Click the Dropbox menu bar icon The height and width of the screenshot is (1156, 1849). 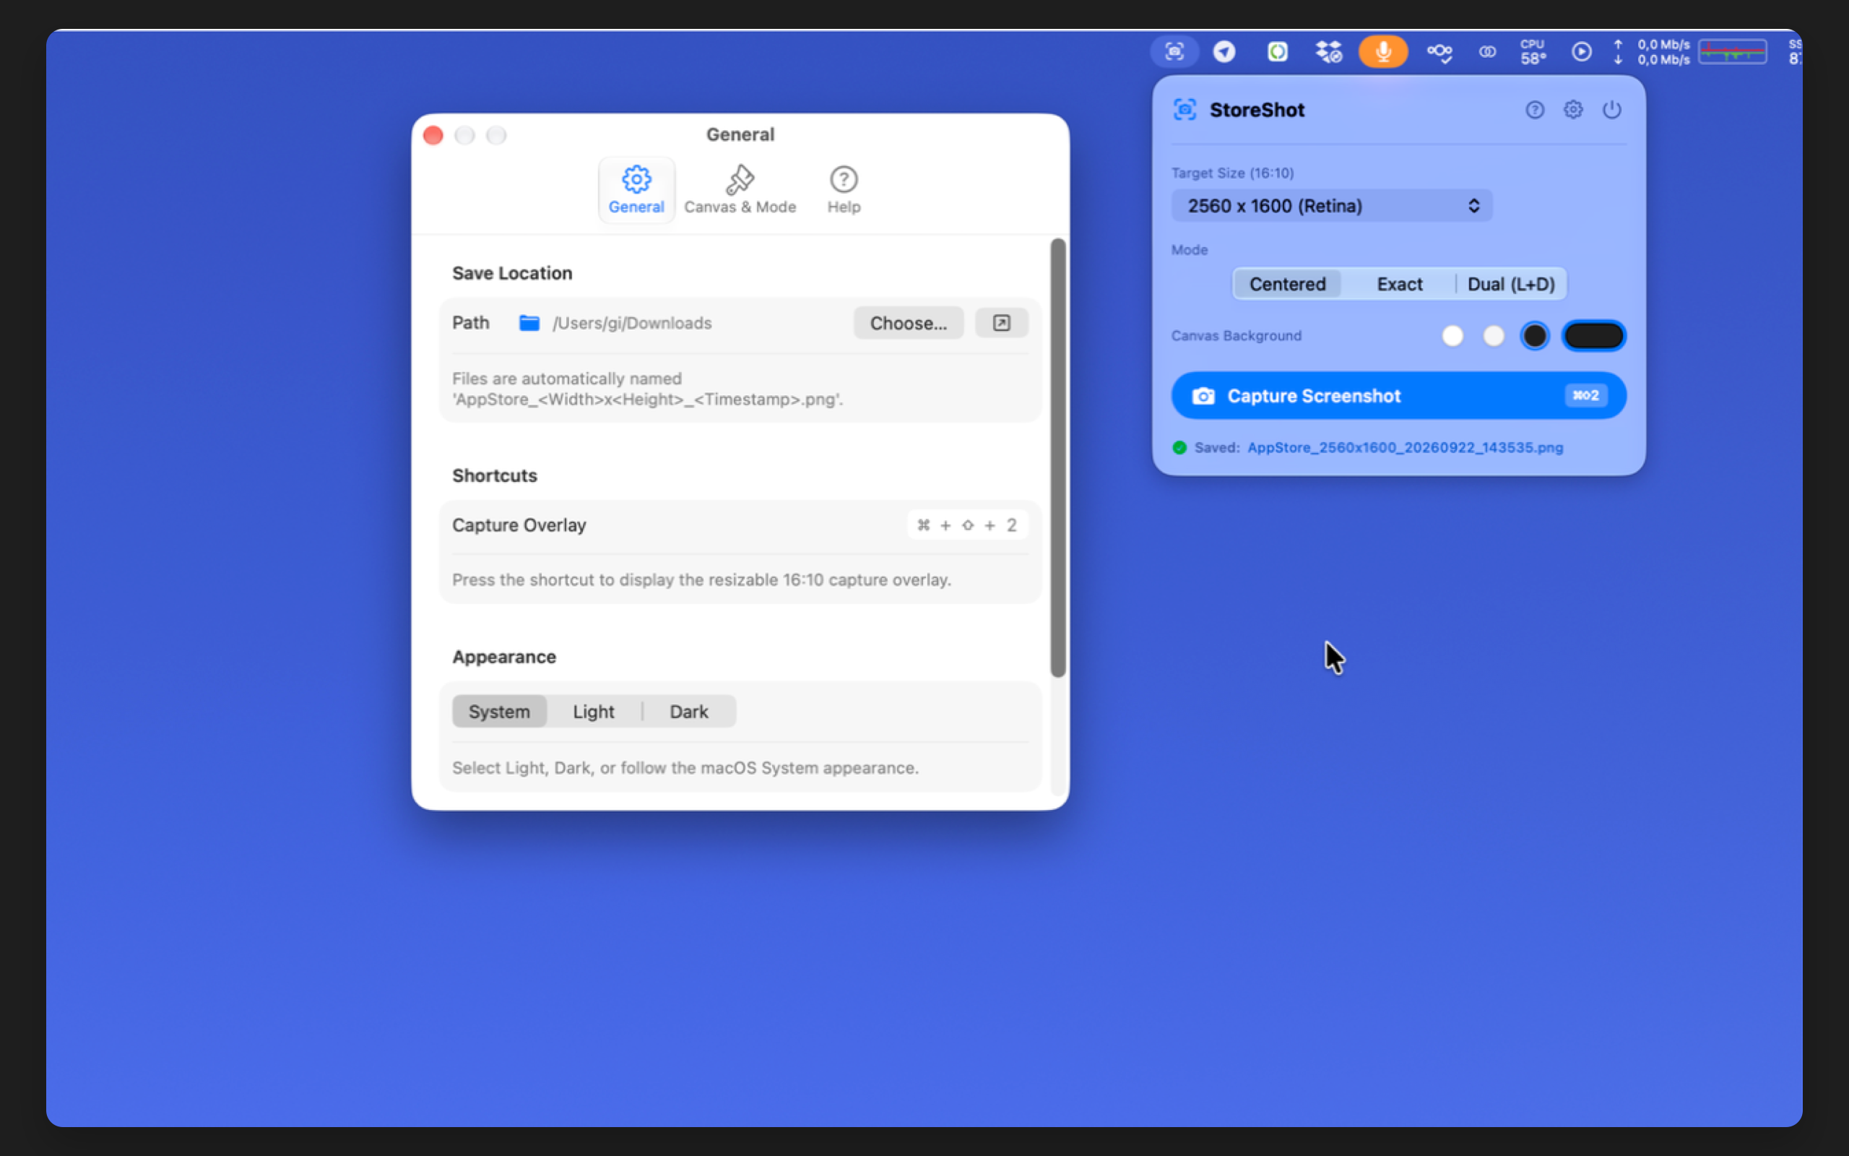coord(1329,51)
